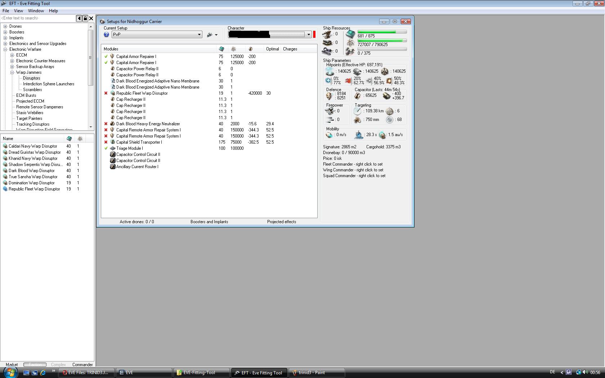Viewport: 605px width, 378px height.
Task: Click the warp speed icon showing 1.5 au/s
Action: [x=382, y=135]
